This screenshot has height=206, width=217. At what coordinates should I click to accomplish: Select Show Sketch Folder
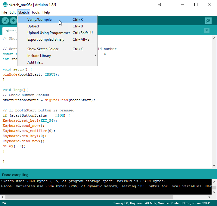(x=57, y=49)
